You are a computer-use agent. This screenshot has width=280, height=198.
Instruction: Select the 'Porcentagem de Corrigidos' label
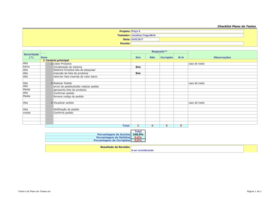[112, 140]
